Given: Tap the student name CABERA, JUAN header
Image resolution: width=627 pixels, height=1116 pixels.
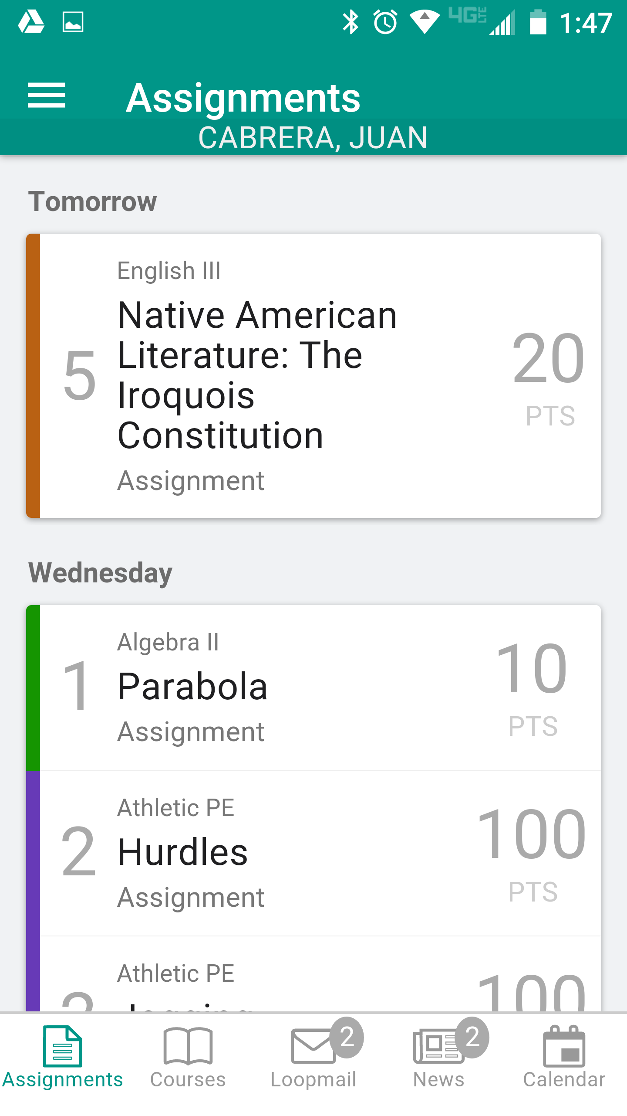Looking at the screenshot, I should 313,138.
